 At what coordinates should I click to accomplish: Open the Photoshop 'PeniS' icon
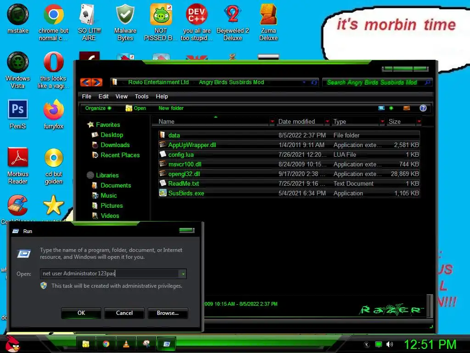click(x=18, y=114)
